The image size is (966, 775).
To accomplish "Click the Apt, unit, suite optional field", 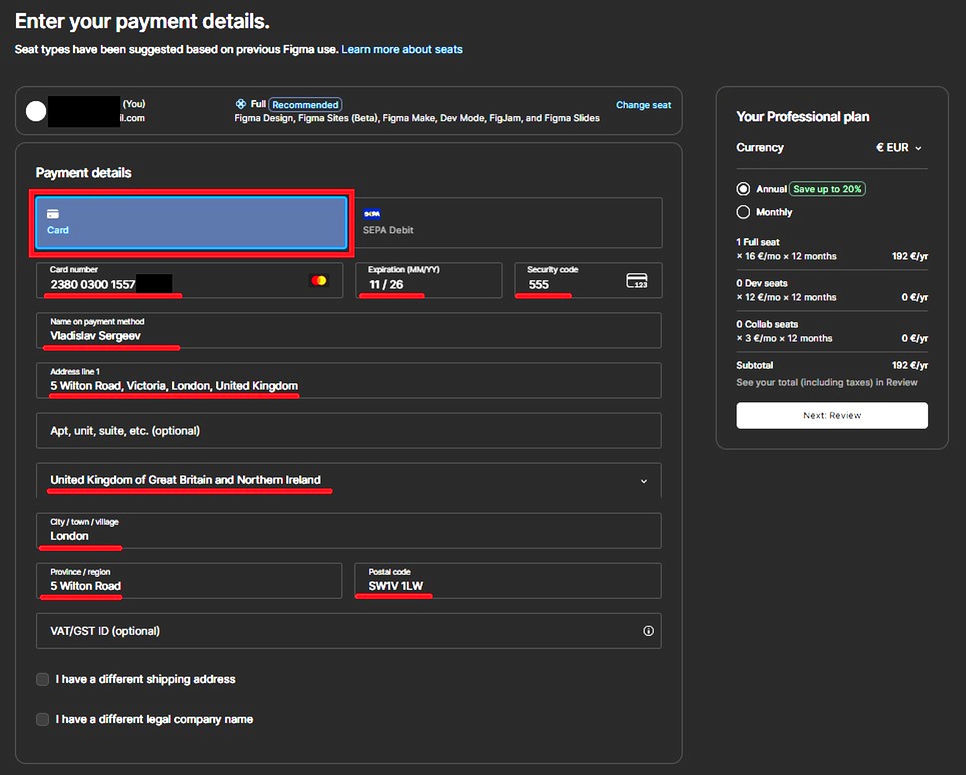I will (x=348, y=431).
